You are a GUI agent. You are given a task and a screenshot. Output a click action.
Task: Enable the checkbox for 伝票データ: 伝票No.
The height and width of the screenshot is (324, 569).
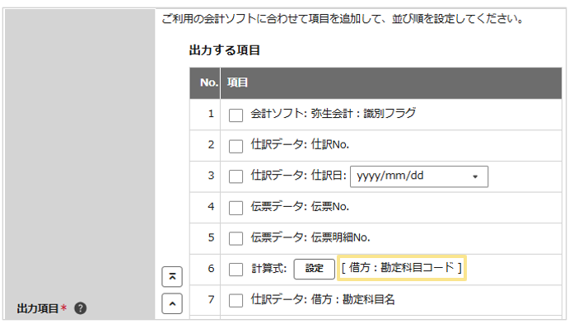(236, 208)
